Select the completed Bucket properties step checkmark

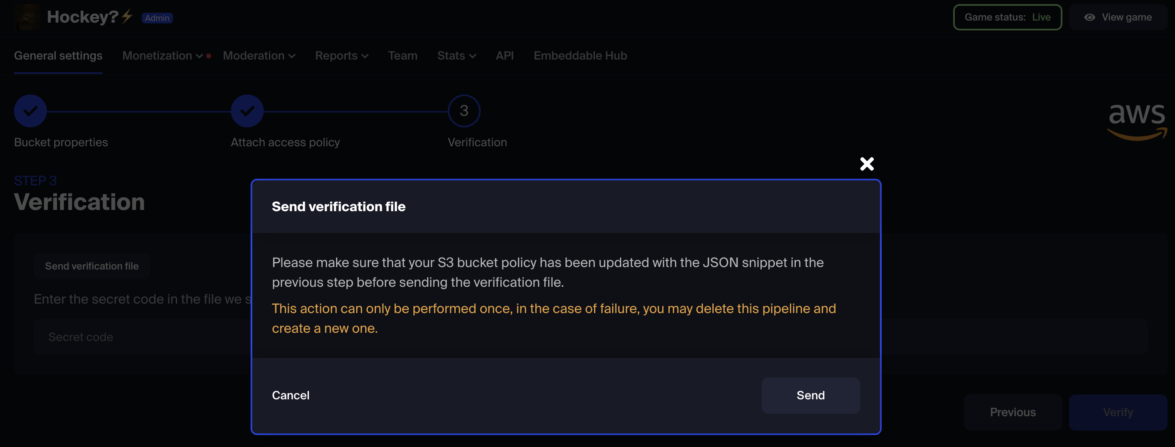click(30, 111)
